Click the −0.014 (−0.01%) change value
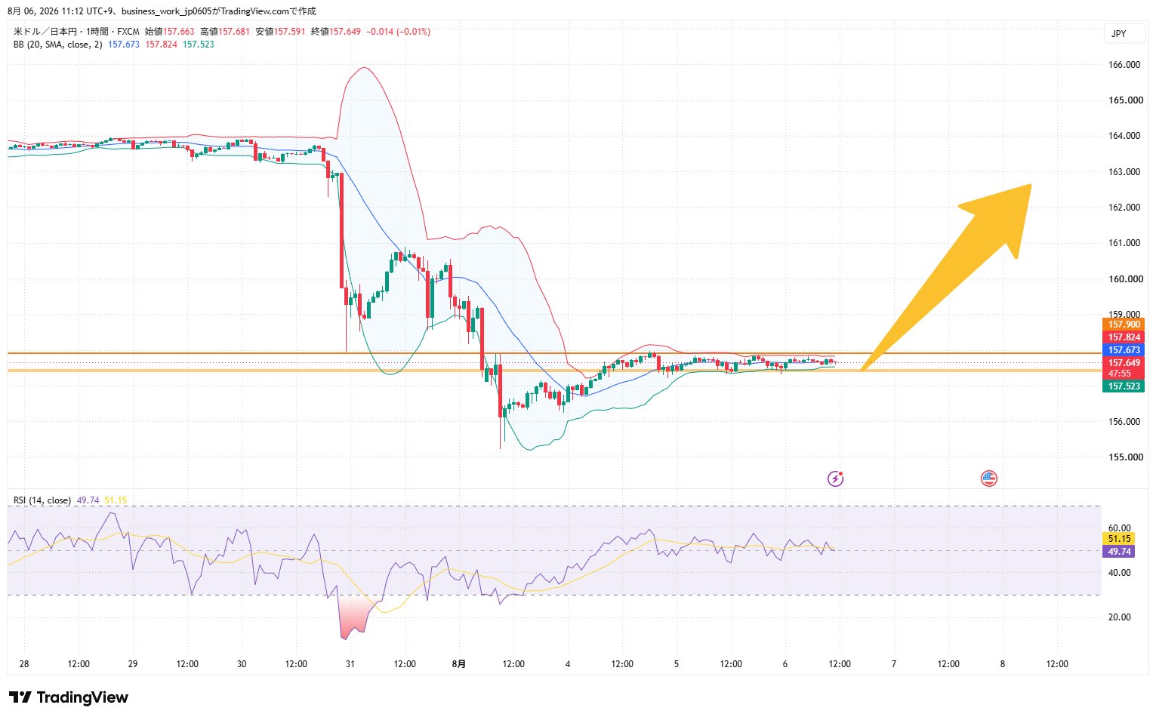The height and width of the screenshot is (720, 1156). (x=398, y=32)
